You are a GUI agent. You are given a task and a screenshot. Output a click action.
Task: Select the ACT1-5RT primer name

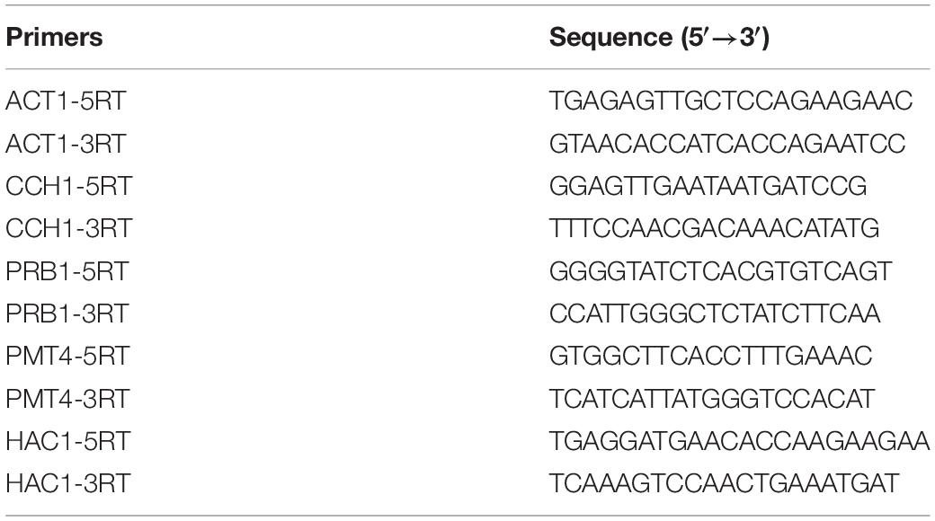67,101
